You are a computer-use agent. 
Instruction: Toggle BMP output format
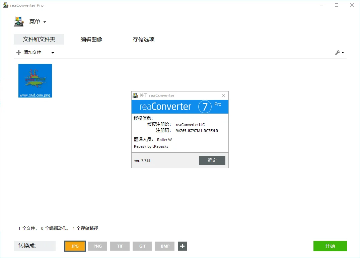coord(164,246)
